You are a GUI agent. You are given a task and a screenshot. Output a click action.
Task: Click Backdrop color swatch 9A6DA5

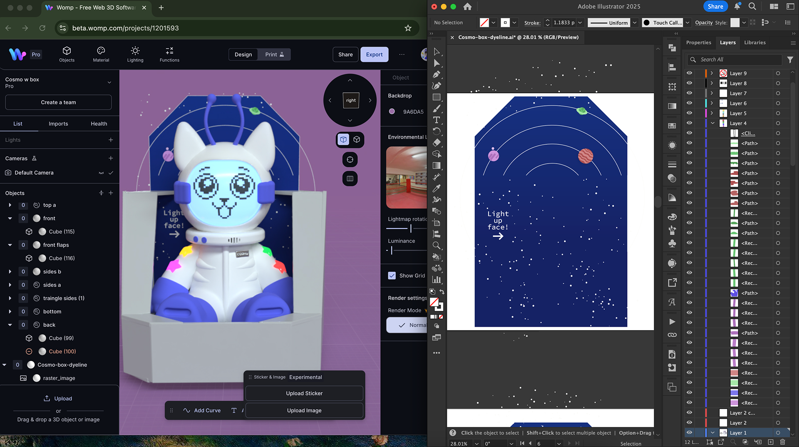[392, 112]
